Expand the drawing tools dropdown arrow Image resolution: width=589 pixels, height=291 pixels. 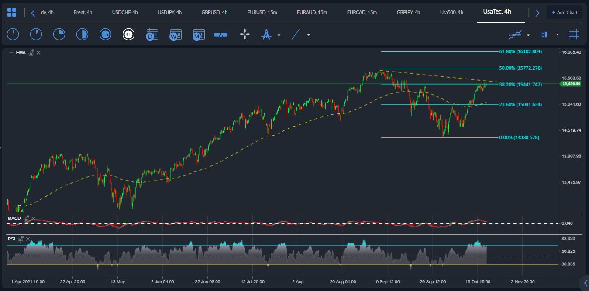pyautogui.click(x=279, y=35)
